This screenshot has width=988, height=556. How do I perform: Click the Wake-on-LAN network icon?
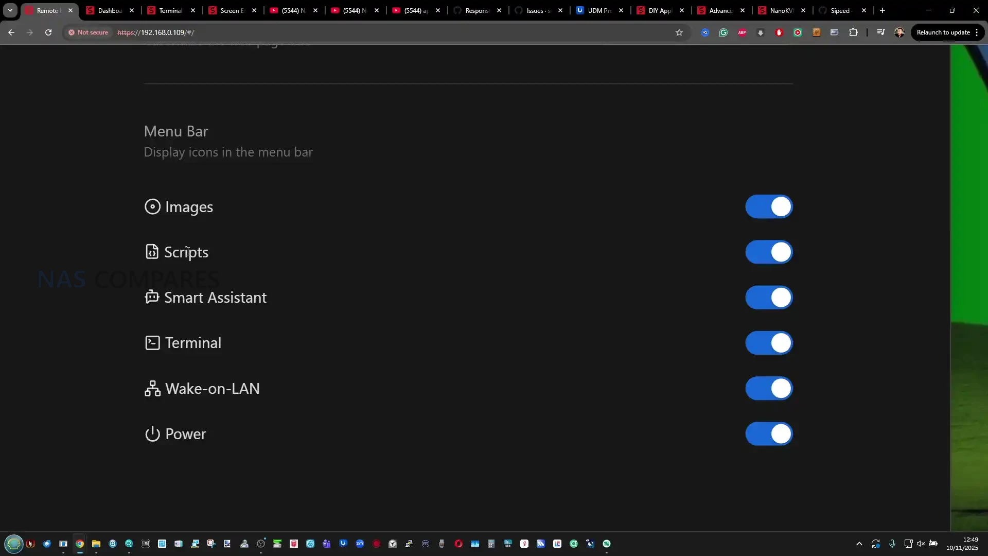tap(152, 389)
